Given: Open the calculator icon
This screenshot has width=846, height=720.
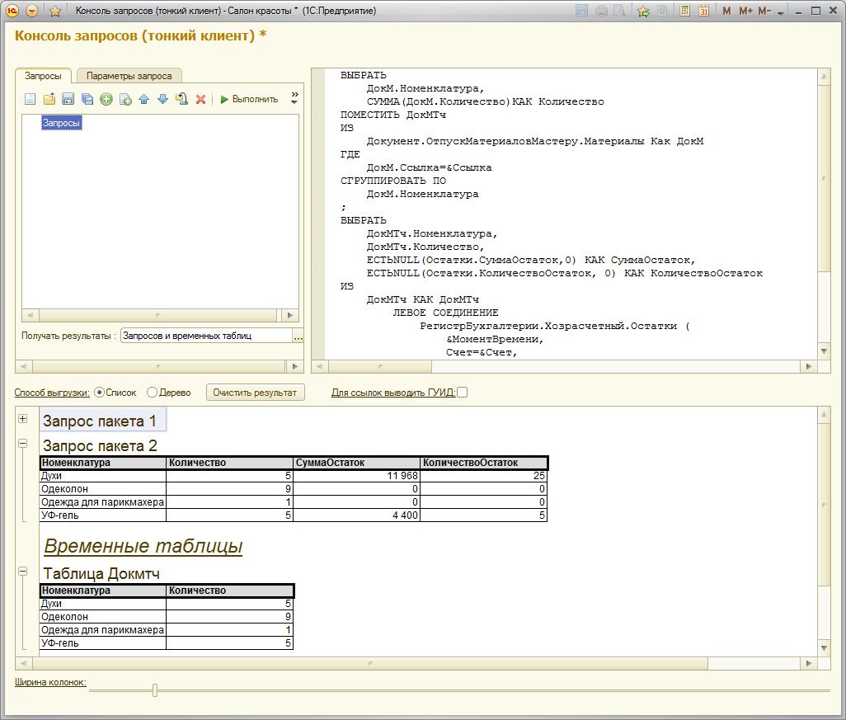Looking at the screenshot, I should 684,11.
